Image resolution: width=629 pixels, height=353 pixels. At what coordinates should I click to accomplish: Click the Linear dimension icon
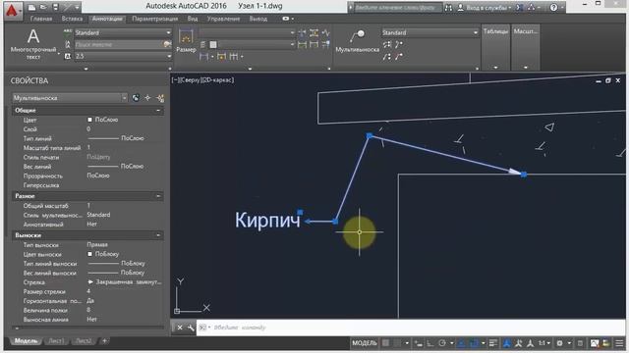[x=203, y=57]
